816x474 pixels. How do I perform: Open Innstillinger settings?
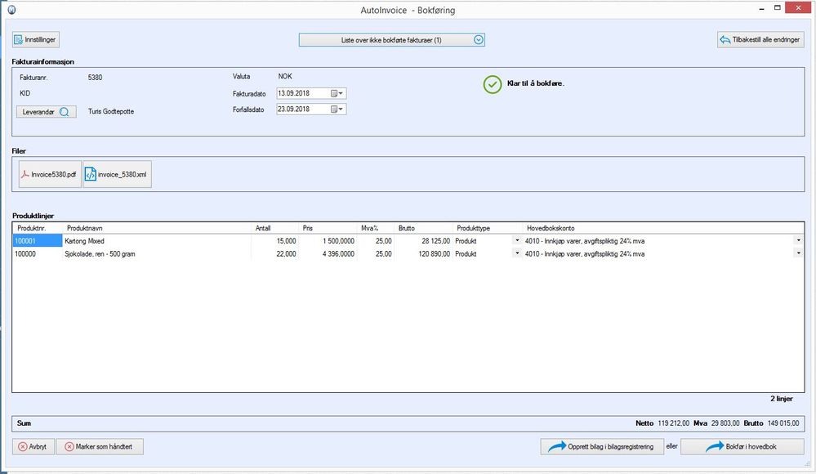(36, 39)
